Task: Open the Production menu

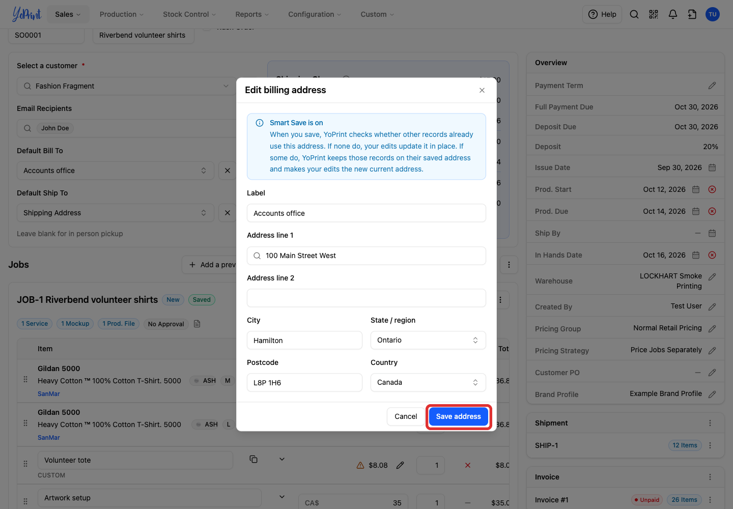Action: pos(122,14)
